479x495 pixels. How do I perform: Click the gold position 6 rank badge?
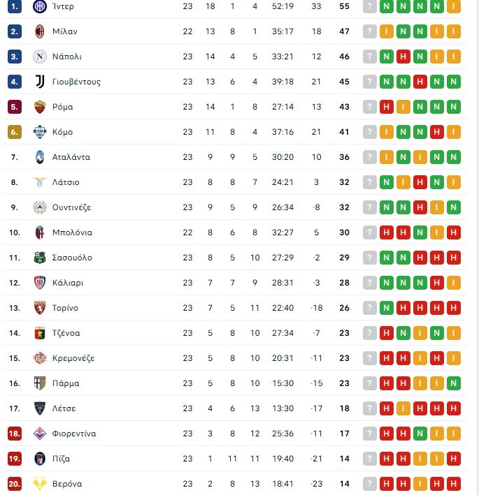(x=15, y=132)
